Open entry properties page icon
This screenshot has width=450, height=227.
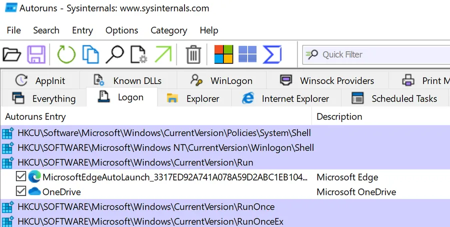coord(139,54)
